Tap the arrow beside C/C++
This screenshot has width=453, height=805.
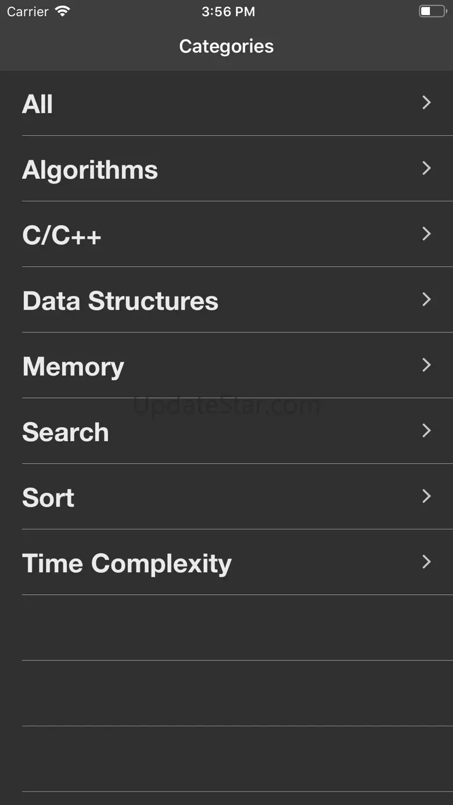pyautogui.click(x=426, y=234)
